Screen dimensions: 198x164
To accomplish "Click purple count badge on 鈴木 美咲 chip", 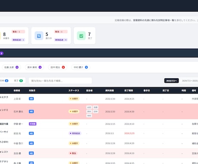I will [40, 67].
